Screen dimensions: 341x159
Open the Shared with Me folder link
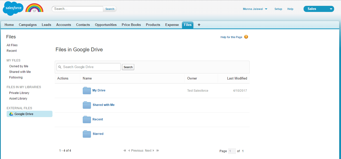click(x=104, y=105)
